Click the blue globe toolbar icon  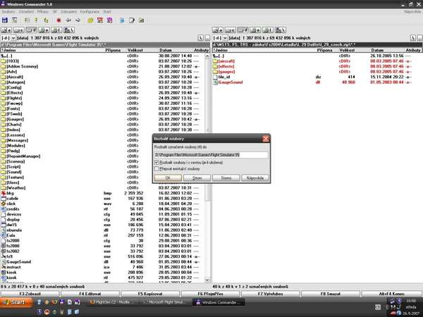coord(122,20)
